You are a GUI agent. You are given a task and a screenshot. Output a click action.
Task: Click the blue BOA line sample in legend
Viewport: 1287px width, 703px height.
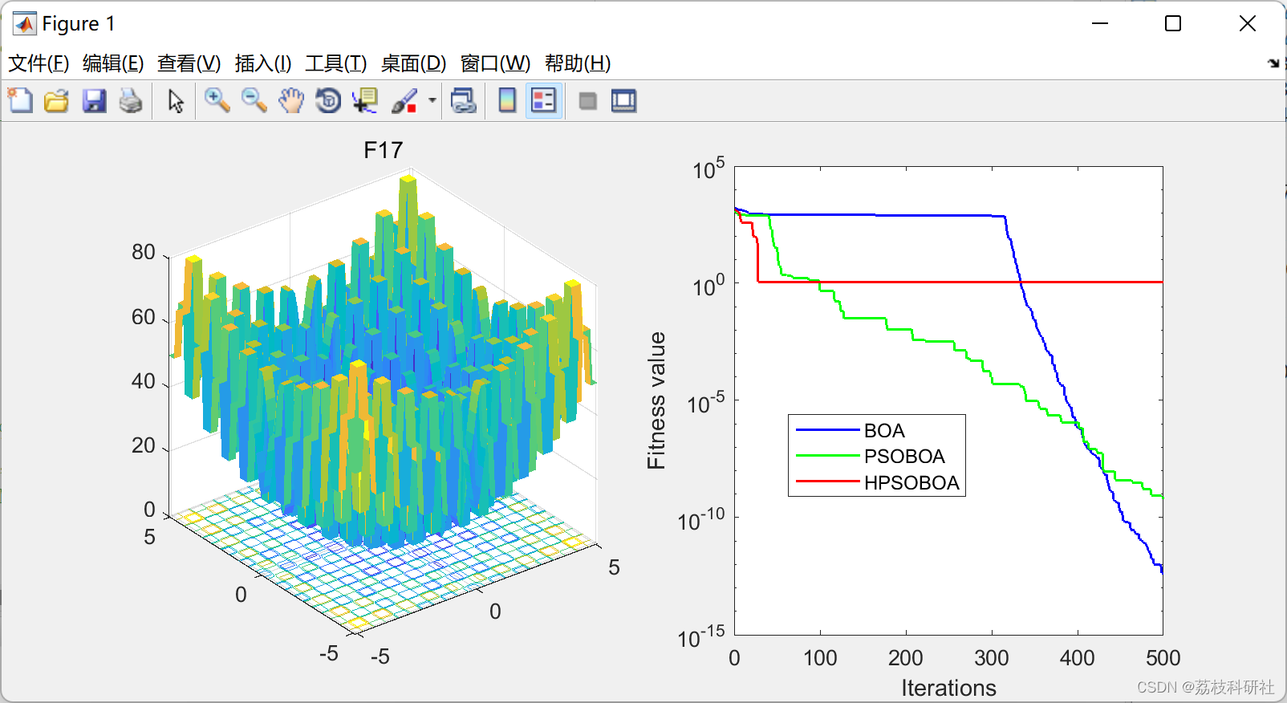[827, 431]
